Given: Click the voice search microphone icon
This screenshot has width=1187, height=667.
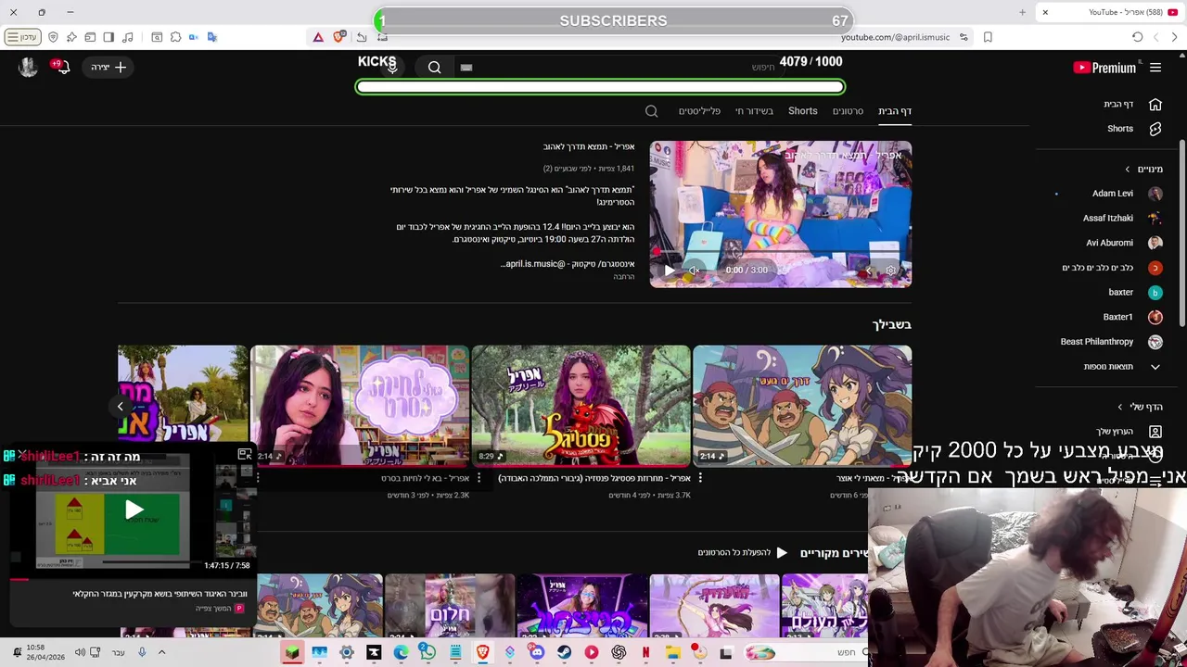Looking at the screenshot, I should (x=392, y=67).
